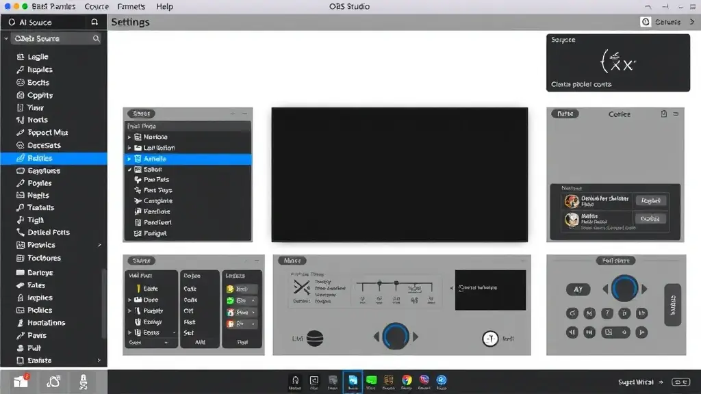
Task: Toggle the AY button
Action: pyautogui.click(x=578, y=289)
